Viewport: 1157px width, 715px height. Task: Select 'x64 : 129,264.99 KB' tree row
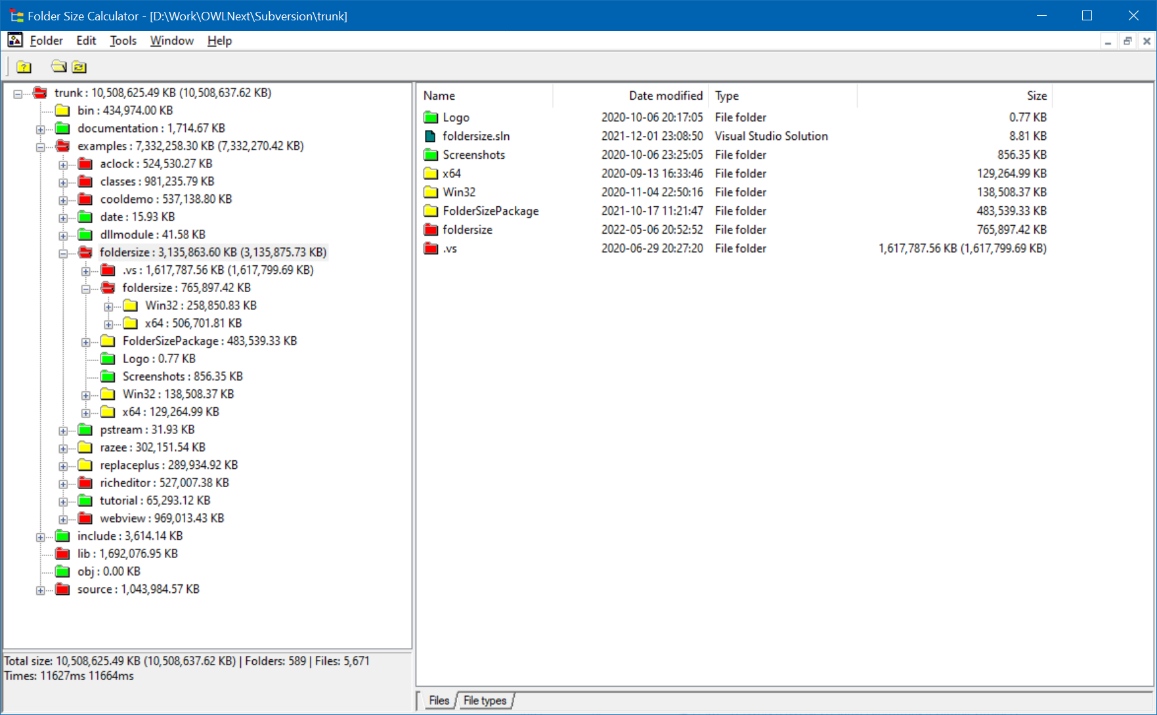coord(171,412)
